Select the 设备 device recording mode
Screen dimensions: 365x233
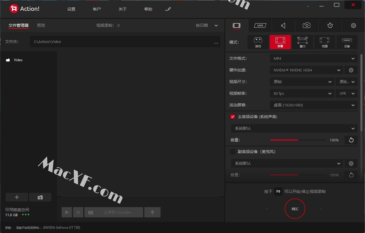pyautogui.click(x=347, y=42)
